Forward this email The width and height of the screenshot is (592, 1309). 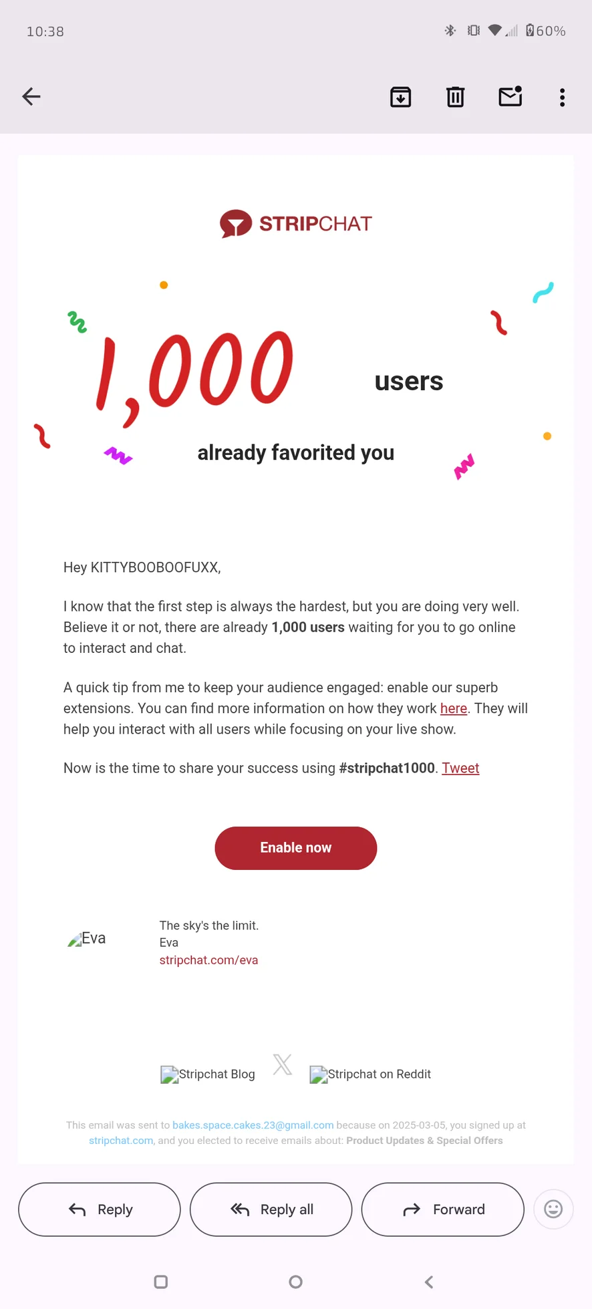442,1209
